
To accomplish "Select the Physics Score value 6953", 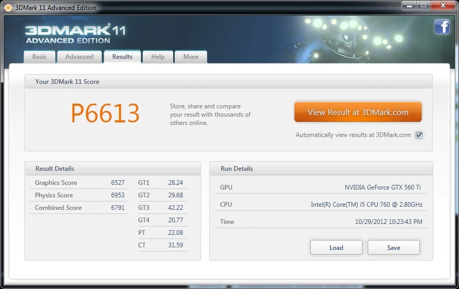I will click(x=118, y=195).
